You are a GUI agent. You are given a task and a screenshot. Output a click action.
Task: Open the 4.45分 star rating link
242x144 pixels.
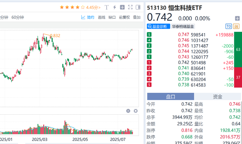[x=93, y=7]
